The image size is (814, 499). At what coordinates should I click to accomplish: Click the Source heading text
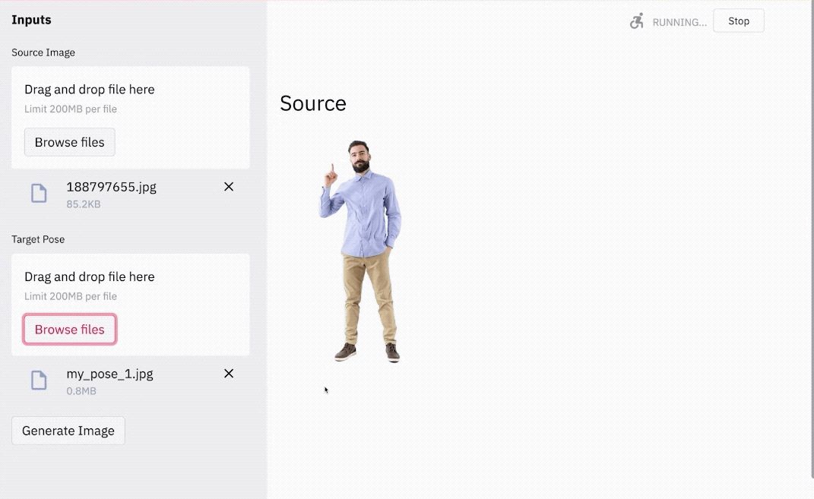tap(313, 103)
